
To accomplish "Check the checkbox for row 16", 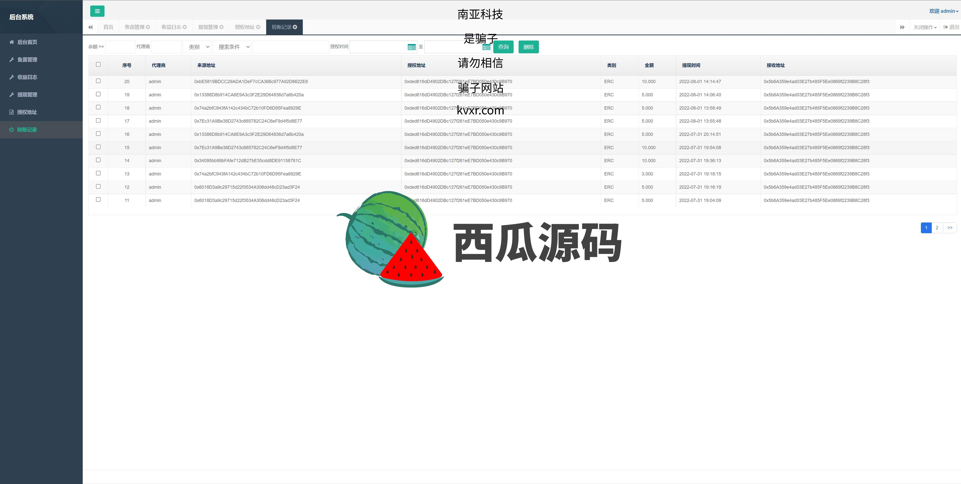I will click(x=98, y=134).
